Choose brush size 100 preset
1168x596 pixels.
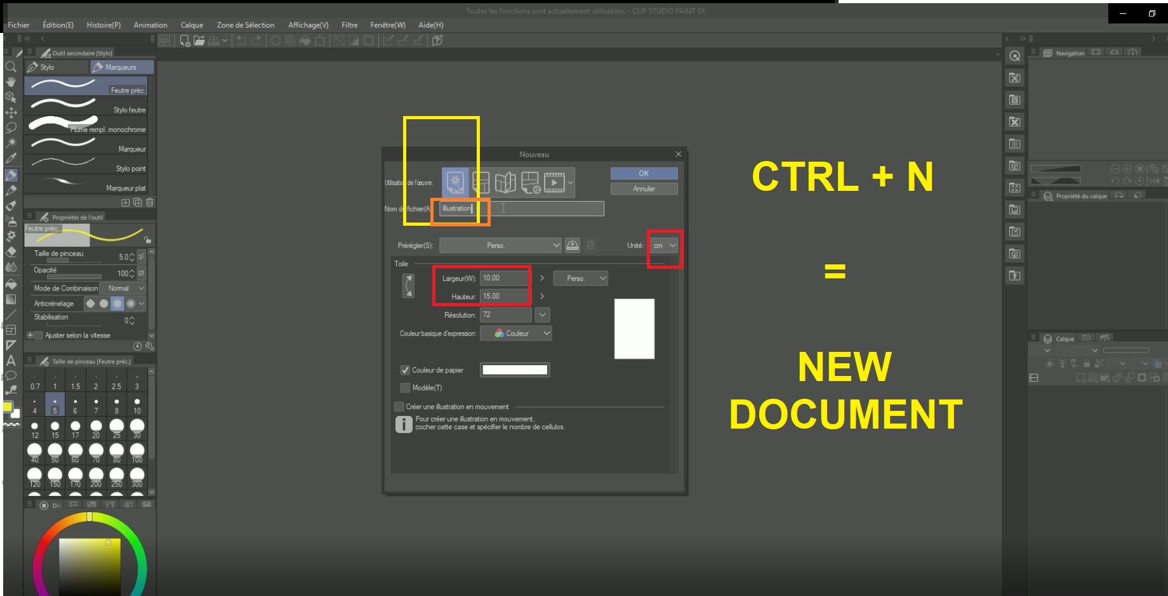pyautogui.click(x=137, y=453)
